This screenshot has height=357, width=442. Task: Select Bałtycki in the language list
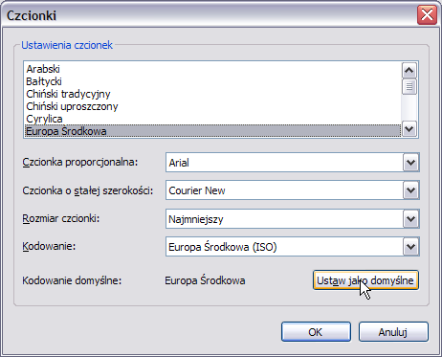(x=212, y=81)
